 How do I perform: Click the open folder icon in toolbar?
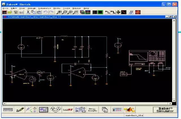tap(10, 12)
